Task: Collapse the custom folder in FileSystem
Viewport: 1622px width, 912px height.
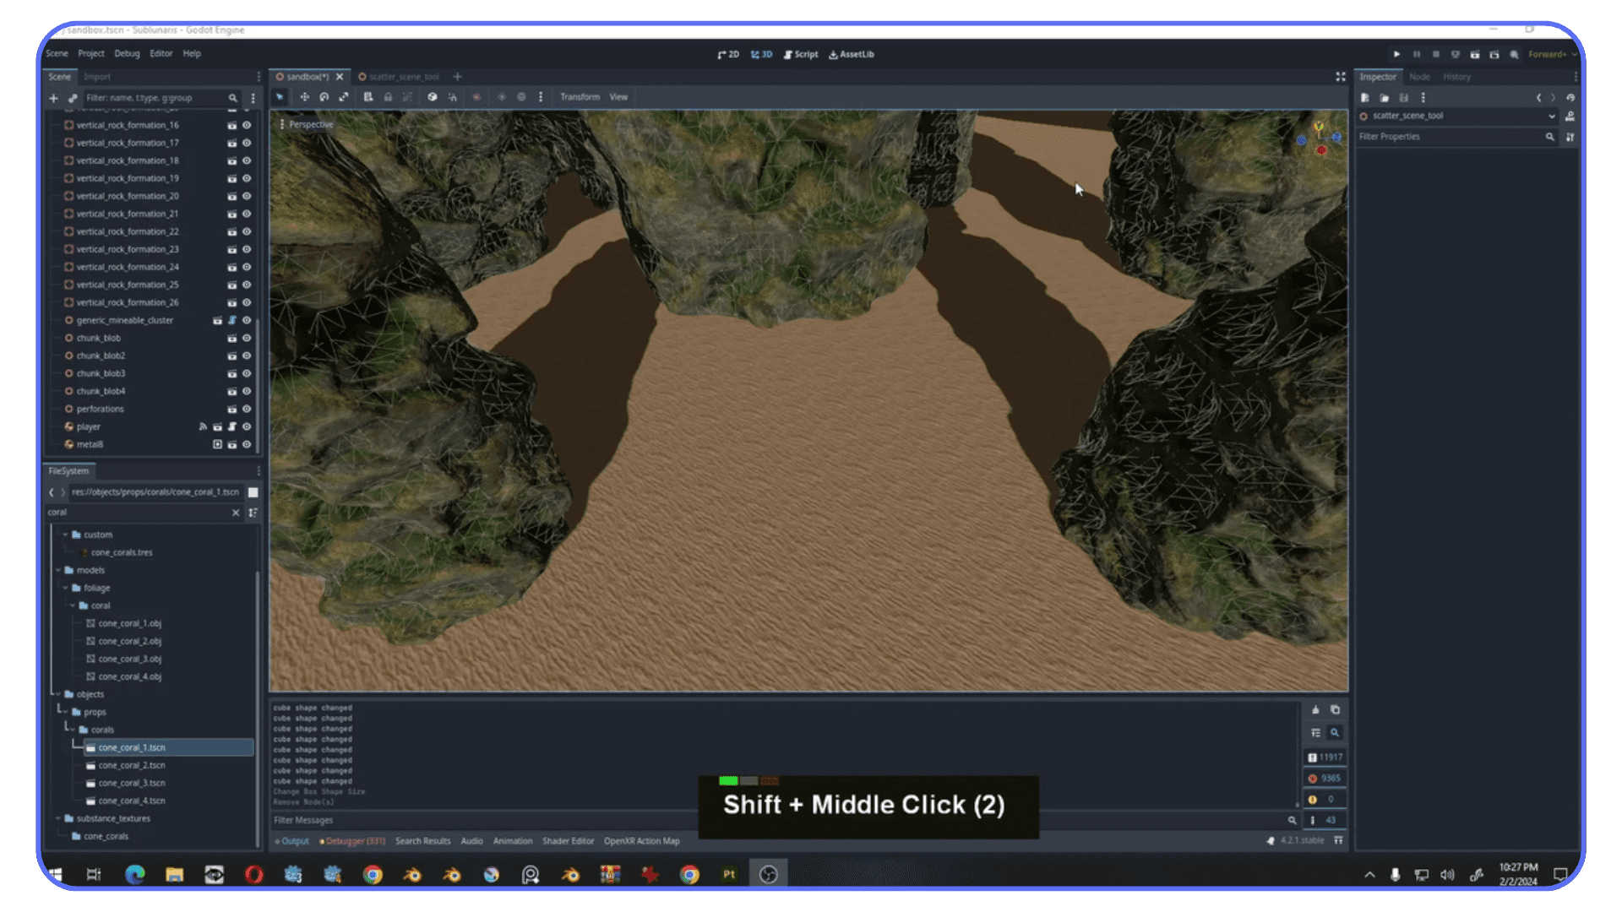Action: coord(65,534)
